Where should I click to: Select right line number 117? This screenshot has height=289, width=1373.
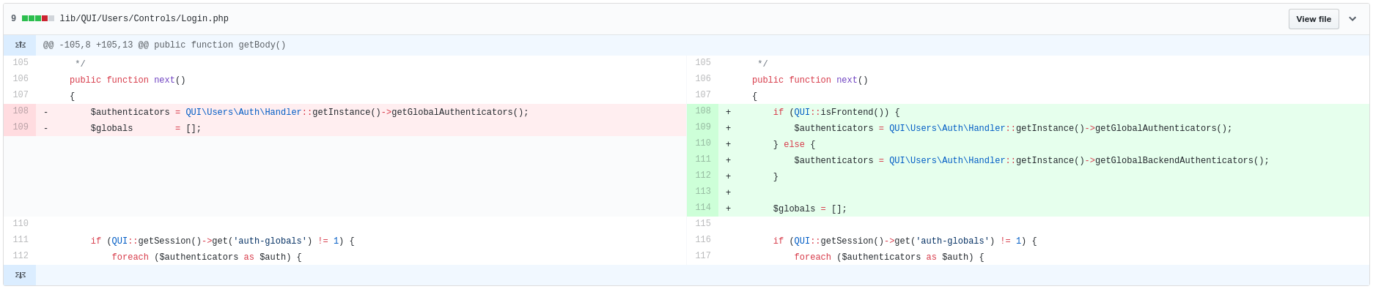[x=703, y=256]
